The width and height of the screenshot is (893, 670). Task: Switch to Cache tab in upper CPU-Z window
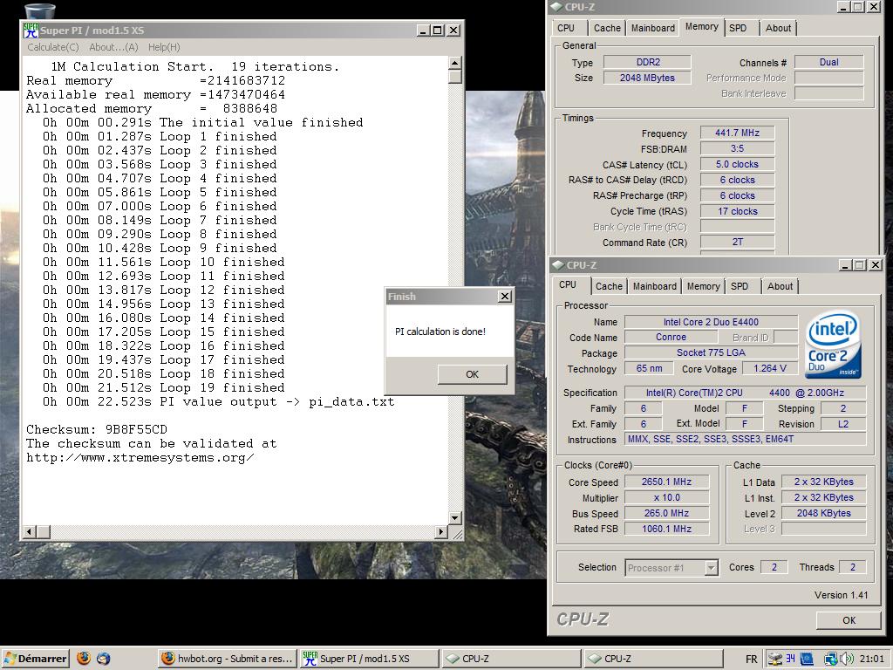pos(607,28)
